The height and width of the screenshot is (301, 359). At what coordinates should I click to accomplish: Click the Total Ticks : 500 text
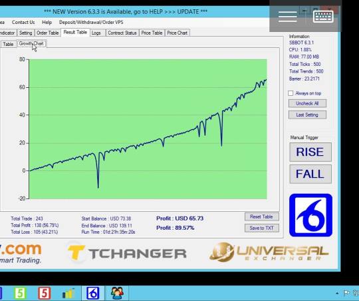pos(304,64)
